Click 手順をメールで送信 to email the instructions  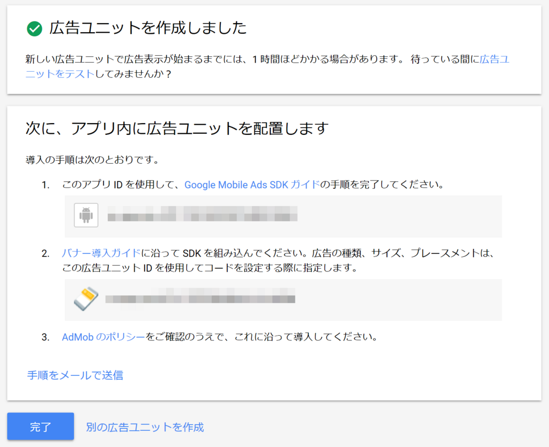(x=75, y=375)
